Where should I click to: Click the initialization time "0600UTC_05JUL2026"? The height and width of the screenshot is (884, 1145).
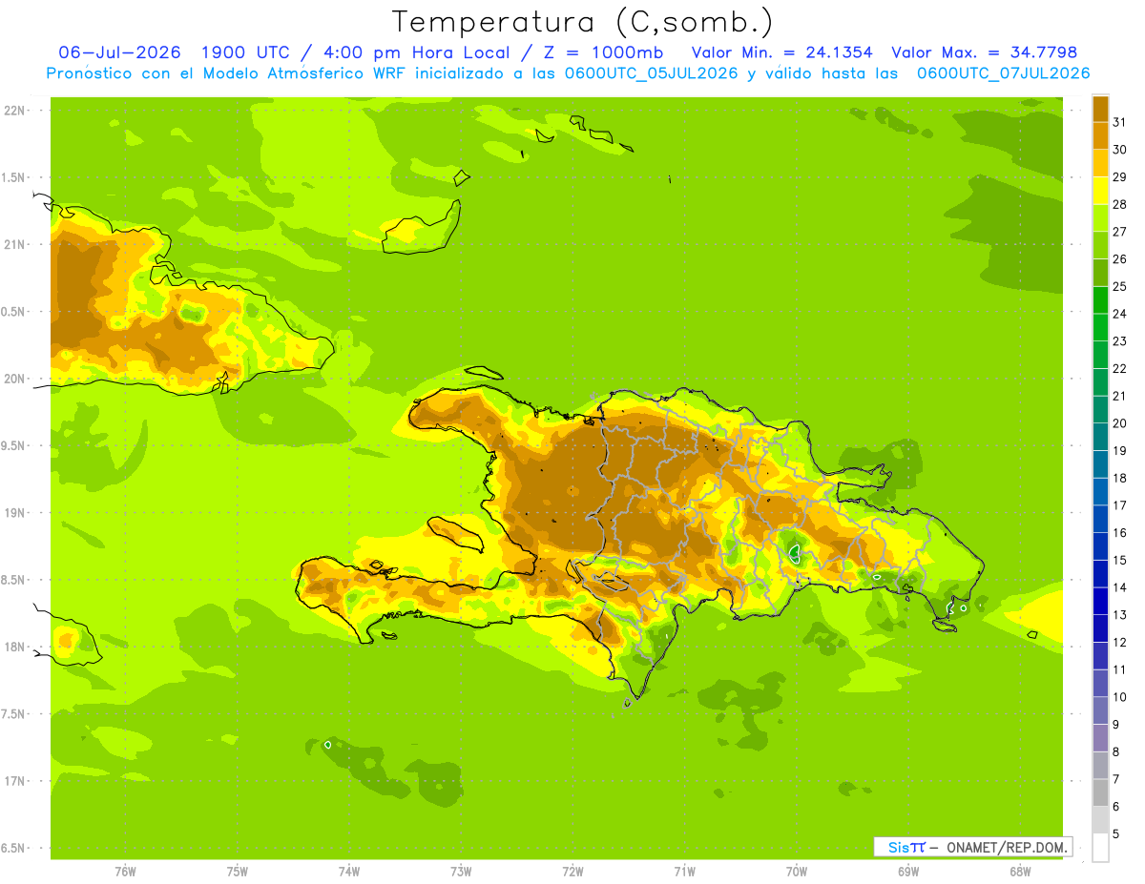[651, 73]
